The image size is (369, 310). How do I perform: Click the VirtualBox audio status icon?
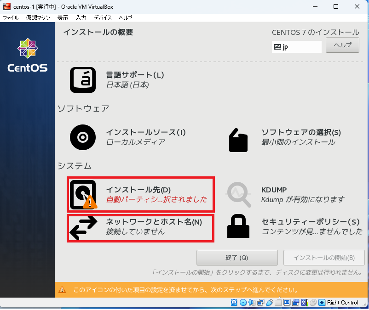252,303
